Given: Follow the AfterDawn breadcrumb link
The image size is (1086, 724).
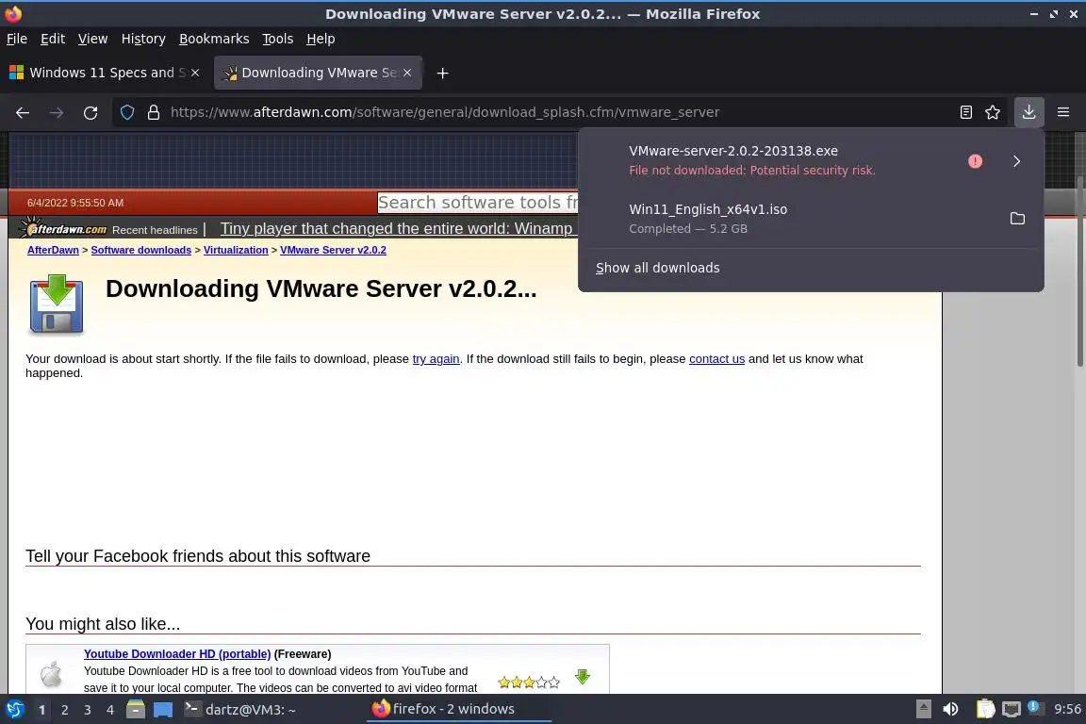Looking at the screenshot, I should 54,250.
